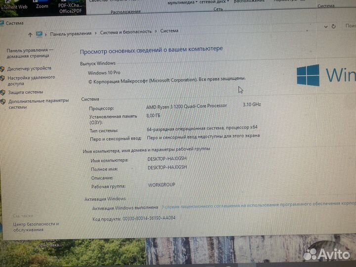Screen dimensions: 356x267
Task: Click shield icon beside Дополнительные параметры системы
Action: click(x=3, y=102)
